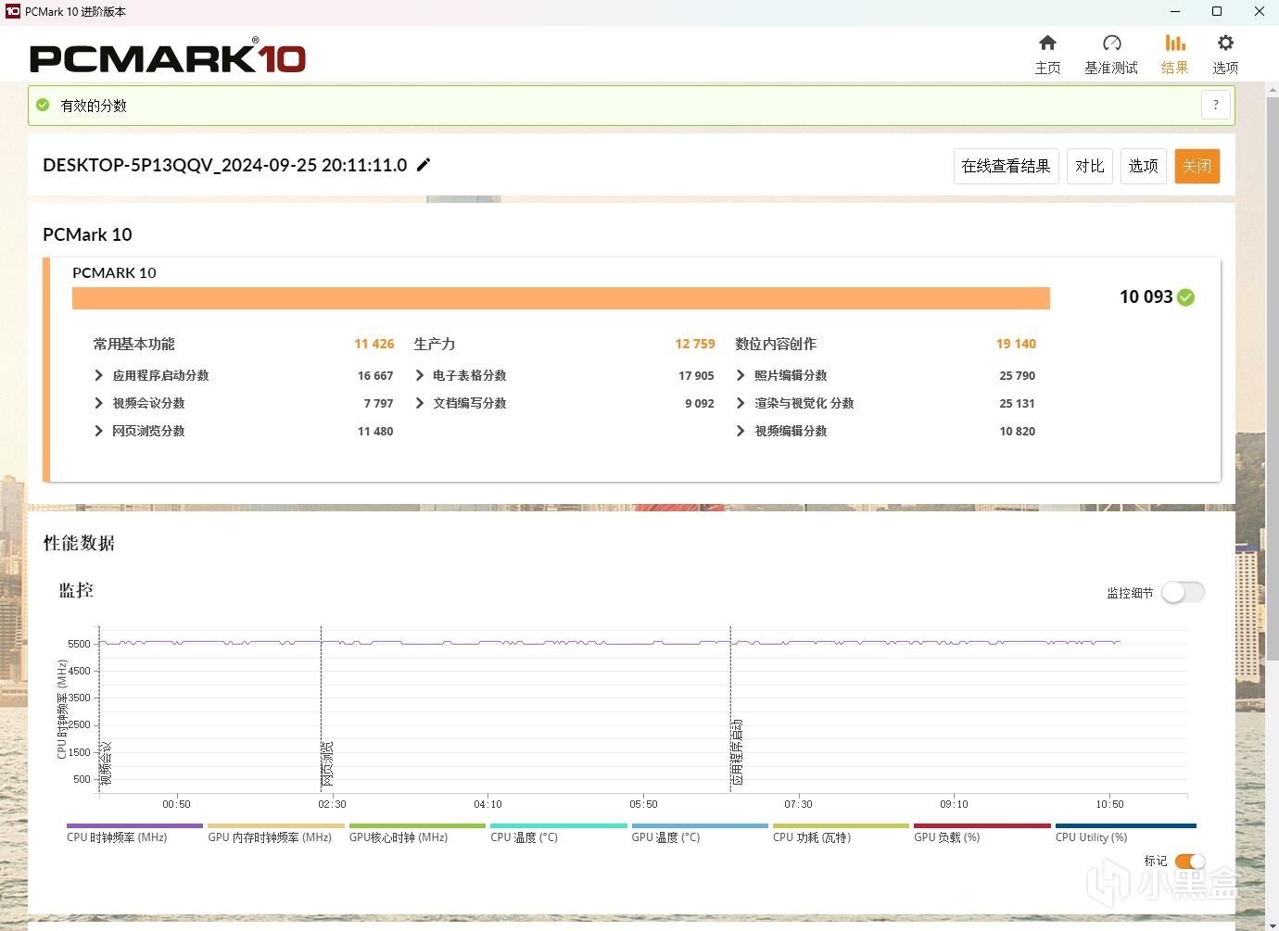Click the writing score value 9 092
Viewport: 1279px width, 931px height.
[x=700, y=403]
